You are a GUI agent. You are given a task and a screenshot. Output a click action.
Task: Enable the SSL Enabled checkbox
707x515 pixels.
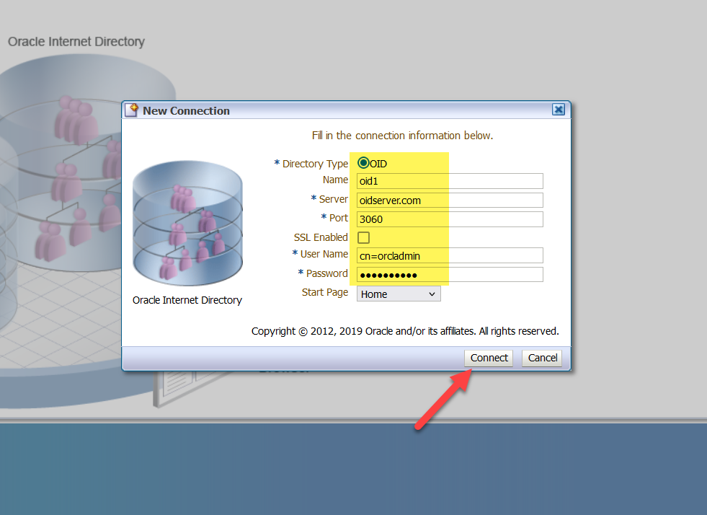point(364,237)
